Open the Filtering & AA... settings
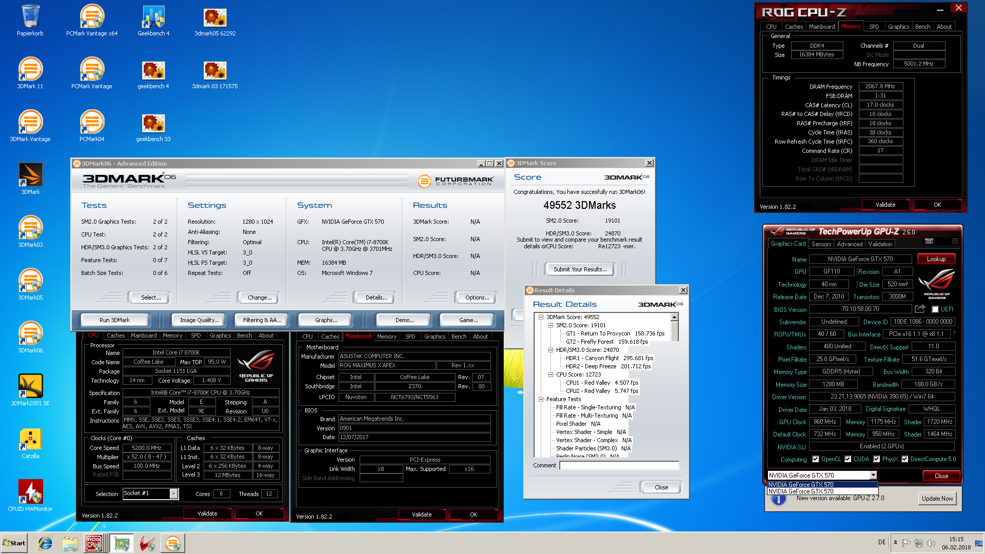The width and height of the screenshot is (985, 554). [262, 320]
